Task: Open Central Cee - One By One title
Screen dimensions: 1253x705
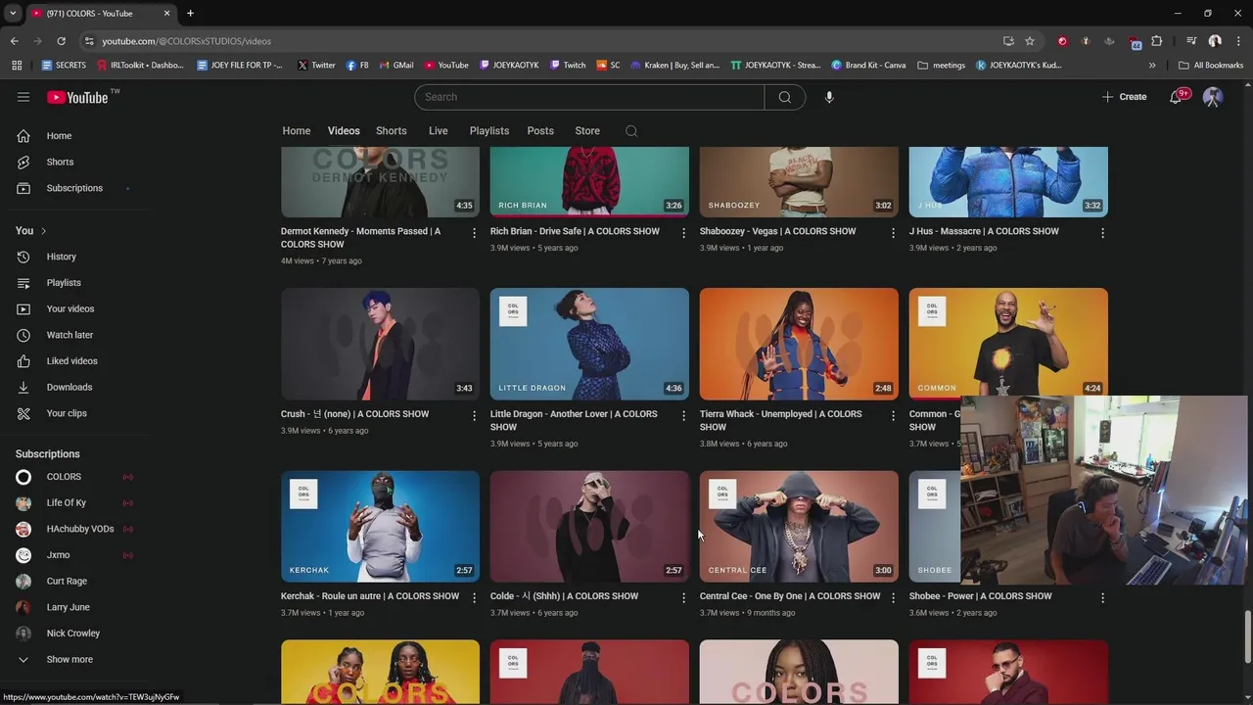Action: pyautogui.click(x=790, y=596)
